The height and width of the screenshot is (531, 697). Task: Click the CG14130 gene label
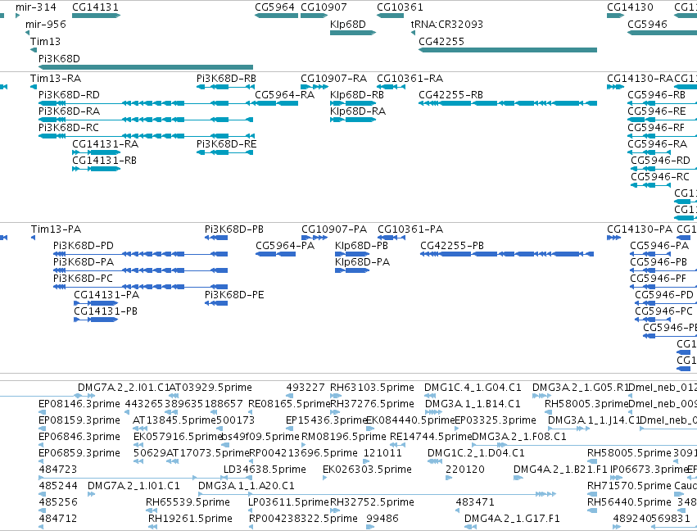[x=630, y=7]
